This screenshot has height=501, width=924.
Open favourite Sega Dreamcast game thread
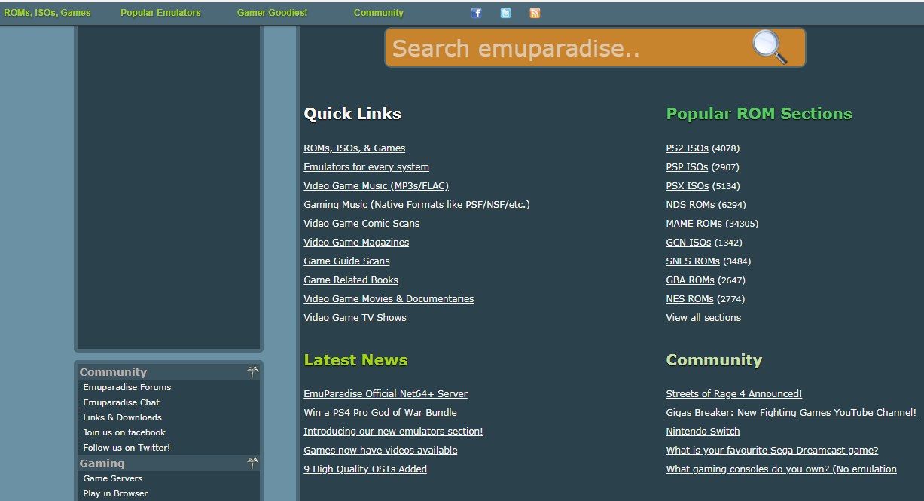click(x=772, y=451)
